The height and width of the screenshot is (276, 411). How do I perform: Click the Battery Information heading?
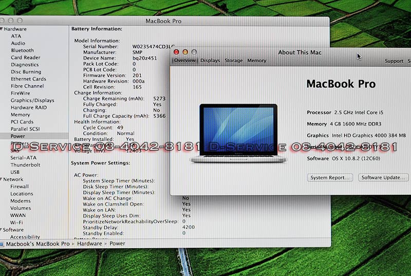(97, 29)
